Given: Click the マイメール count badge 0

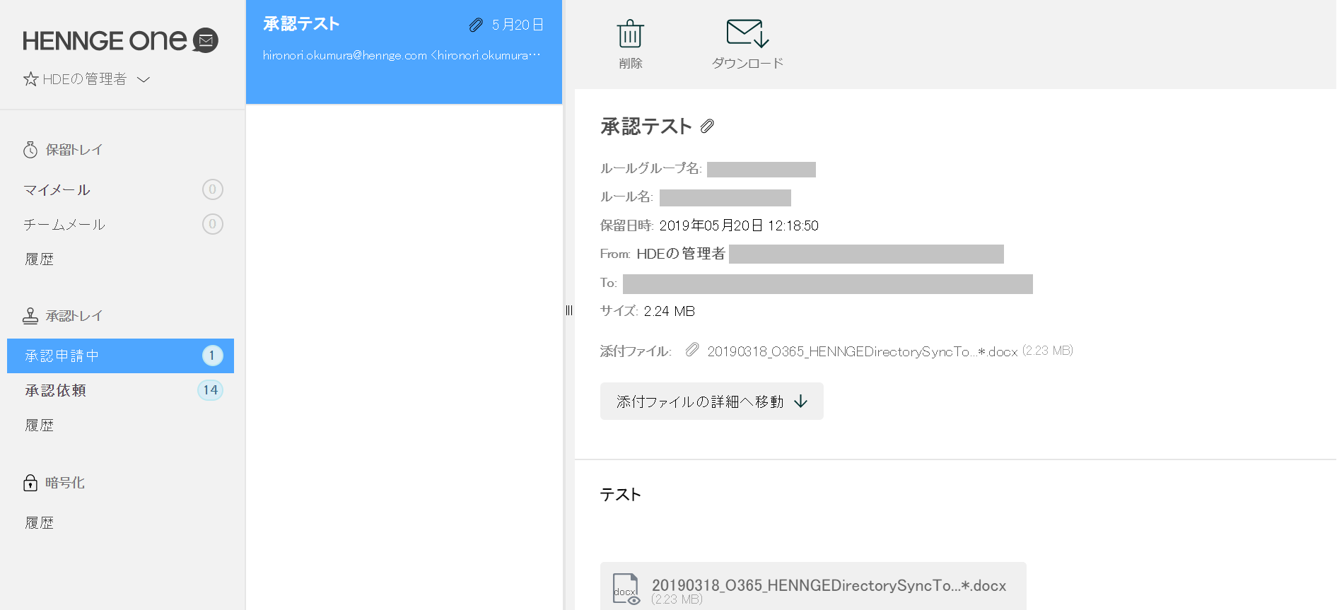Looking at the screenshot, I should [x=212, y=189].
